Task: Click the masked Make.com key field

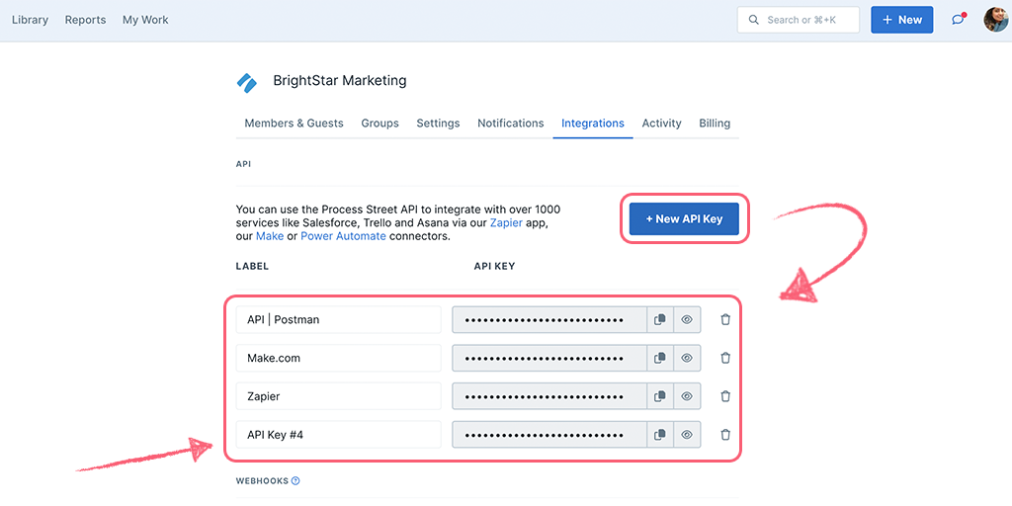Action: pos(549,358)
